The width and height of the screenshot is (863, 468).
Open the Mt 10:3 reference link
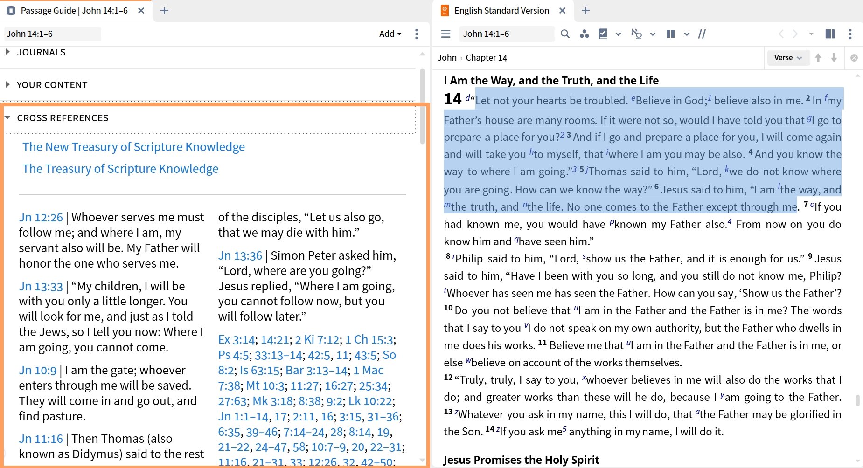click(x=265, y=386)
